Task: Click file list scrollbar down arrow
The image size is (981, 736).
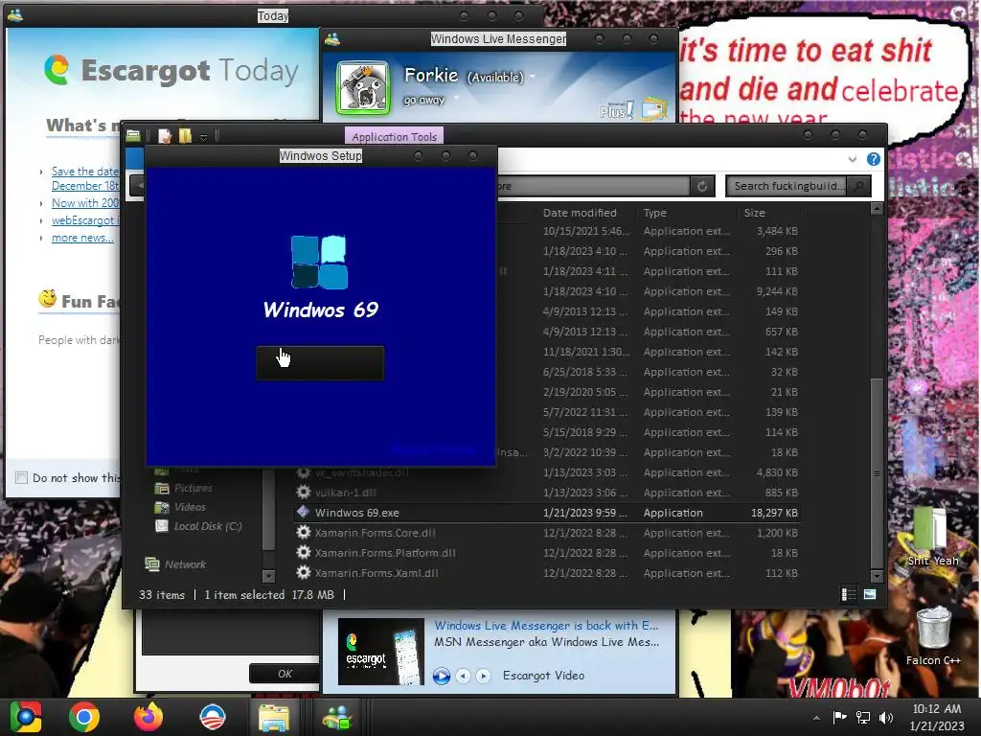Action: coord(877,576)
